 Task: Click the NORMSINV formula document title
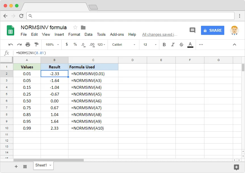coord(44,28)
